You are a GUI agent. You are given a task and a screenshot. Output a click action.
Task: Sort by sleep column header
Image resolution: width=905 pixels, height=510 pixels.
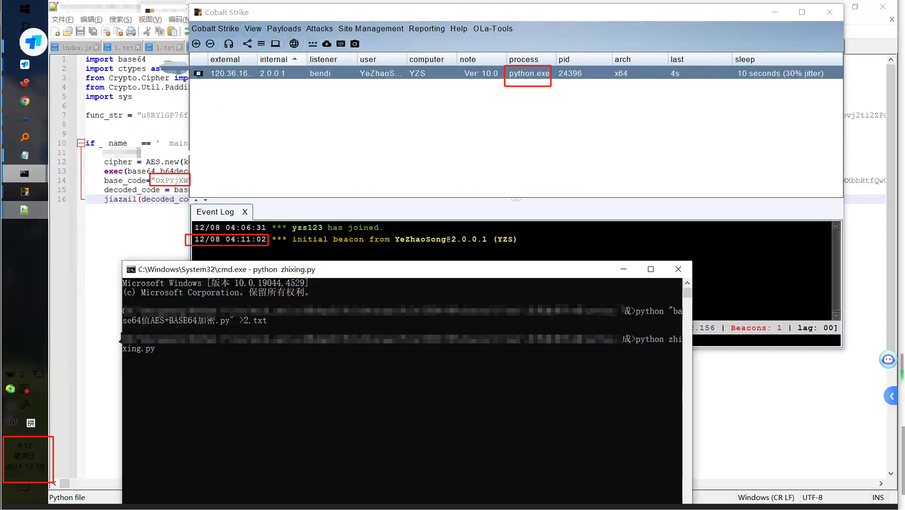(x=787, y=59)
